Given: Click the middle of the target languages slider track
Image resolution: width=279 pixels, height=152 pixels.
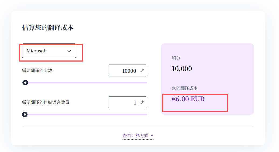Looking at the screenshot, I should point(85,114).
